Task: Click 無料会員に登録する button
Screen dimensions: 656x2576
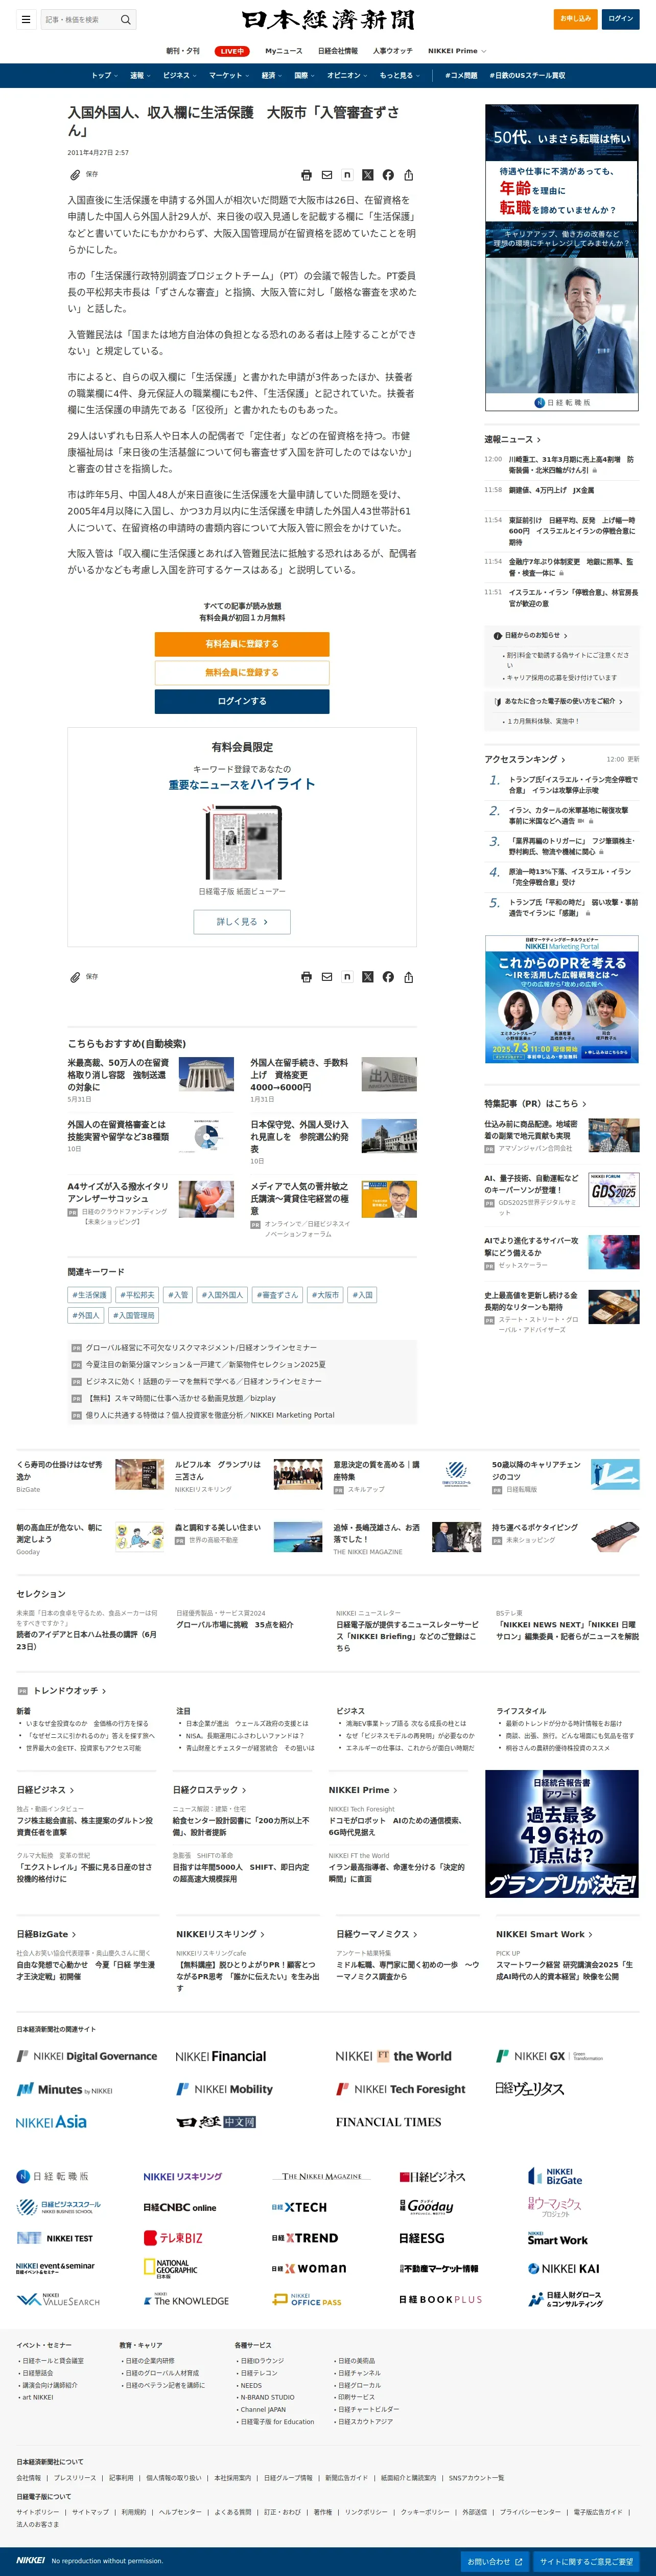Action: point(242,672)
